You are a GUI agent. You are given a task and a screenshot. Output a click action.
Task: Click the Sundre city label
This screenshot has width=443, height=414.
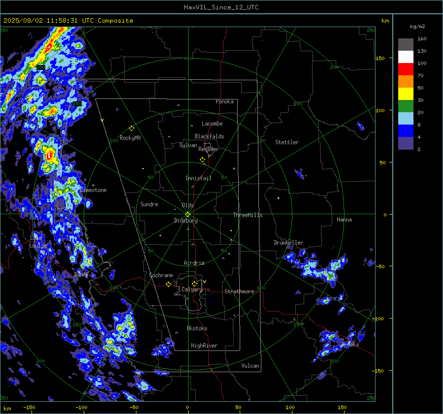pyautogui.click(x=149, y=204)
